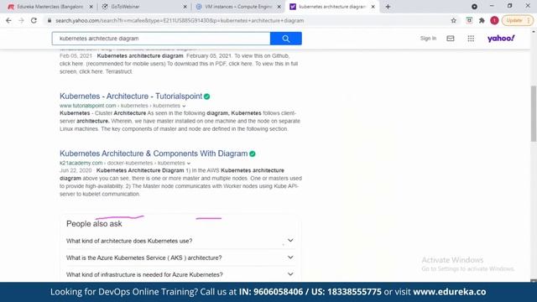Click the k21academy.com URL text
537x302 pixels.
(81, 163)
